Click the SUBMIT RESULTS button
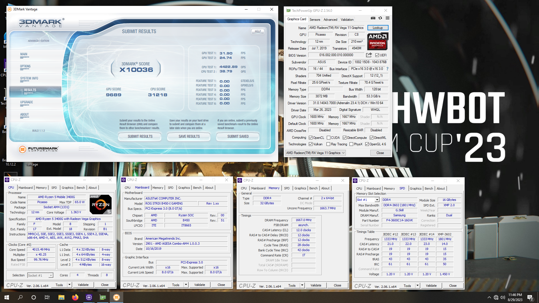The image size is (539, 303). click(x=140, y=137)
